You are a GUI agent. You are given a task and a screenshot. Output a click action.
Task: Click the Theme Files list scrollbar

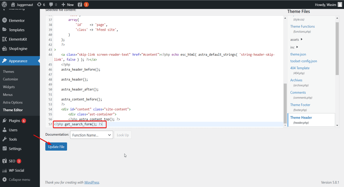[337, 49]
